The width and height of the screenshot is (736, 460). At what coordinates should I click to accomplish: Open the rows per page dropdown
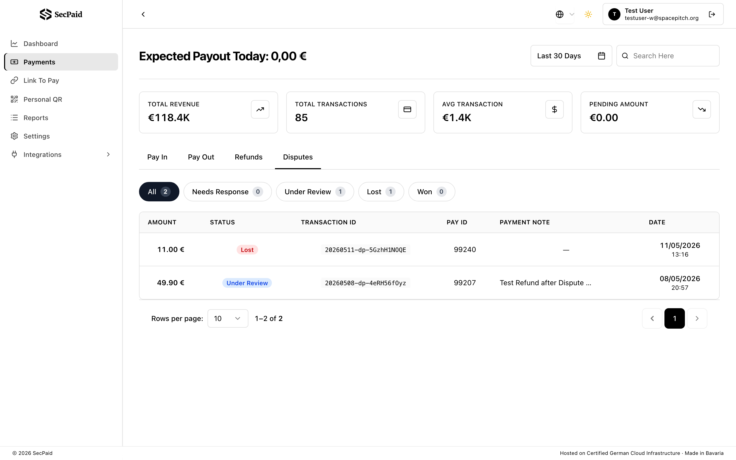pos(228,318)
